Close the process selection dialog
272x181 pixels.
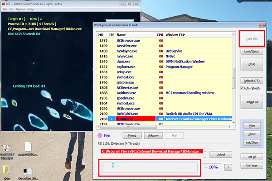point(262,25)
